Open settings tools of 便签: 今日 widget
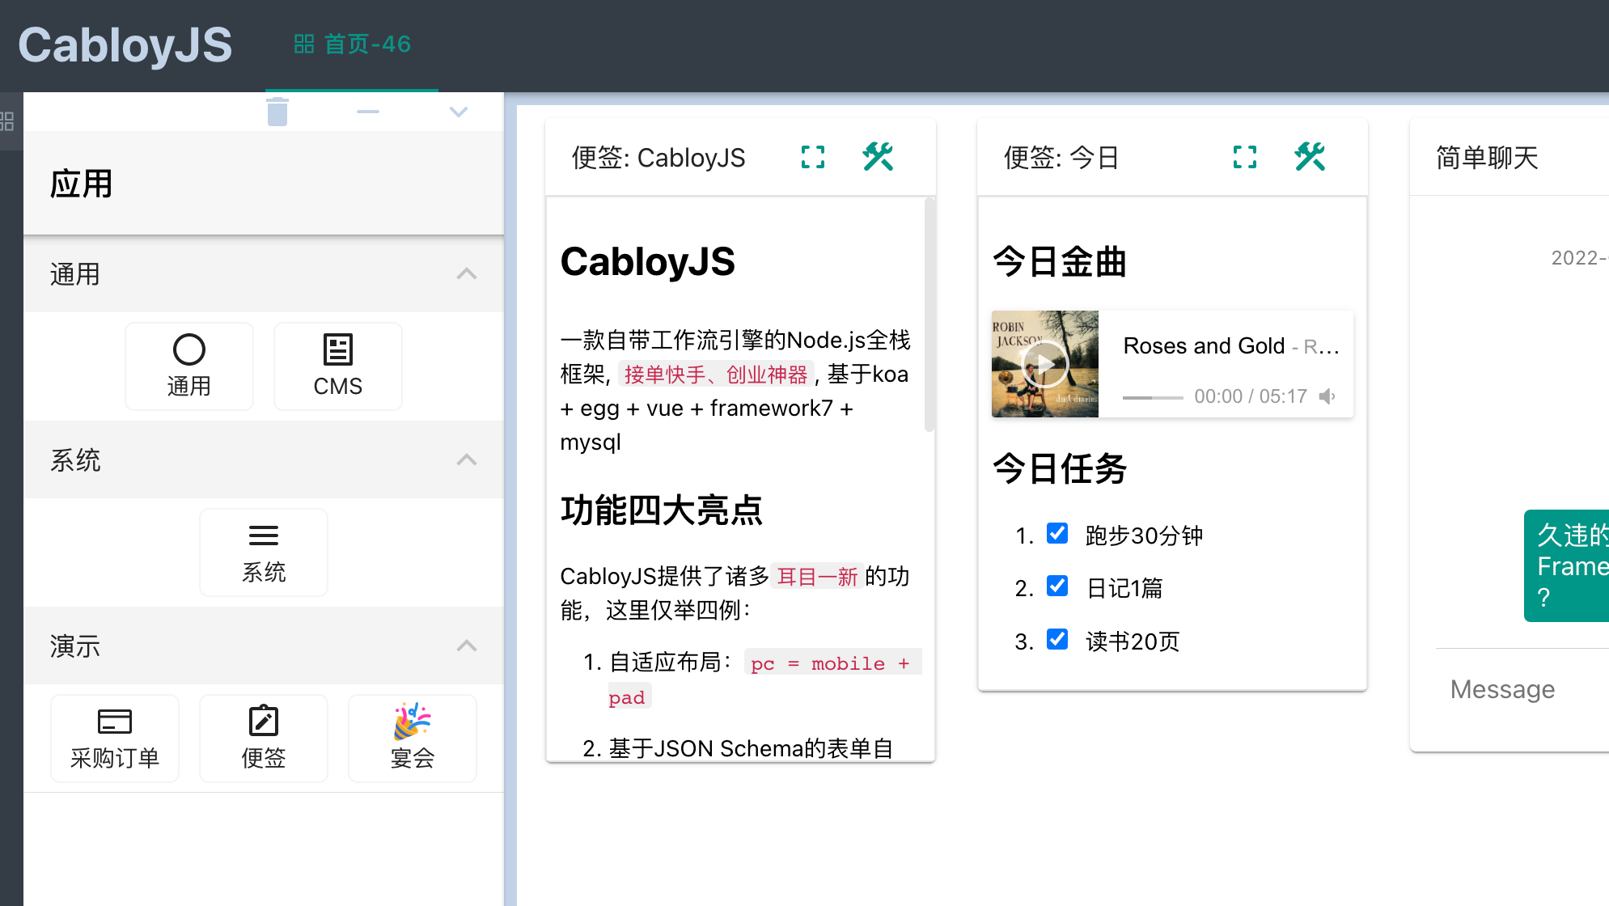The height and width of the screenshot is (906, 1609). tap(1310, 157)
